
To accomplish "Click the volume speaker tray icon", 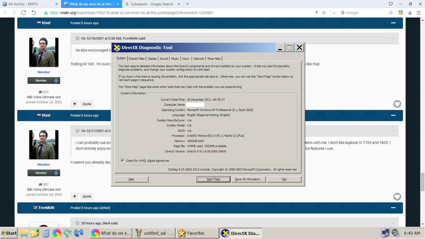I will [x=395, y=233].
